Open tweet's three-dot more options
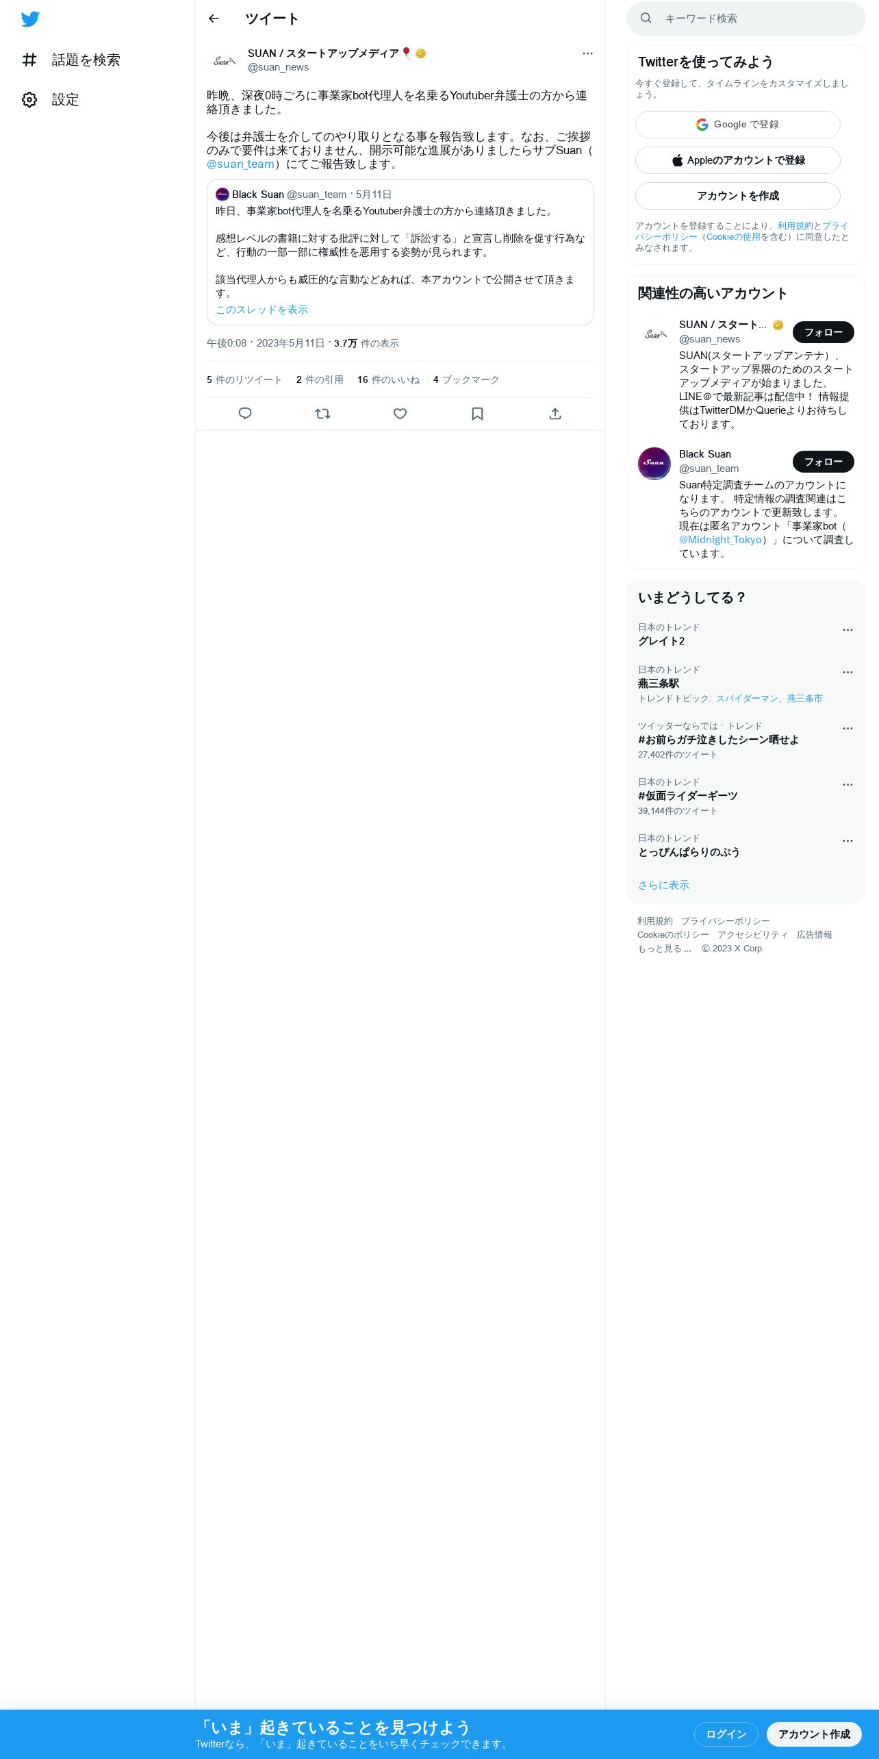The image size is (879, 1759). point(587,53)
